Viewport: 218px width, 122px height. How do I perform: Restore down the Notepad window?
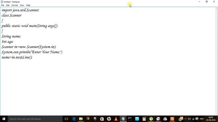click(207, 2)
